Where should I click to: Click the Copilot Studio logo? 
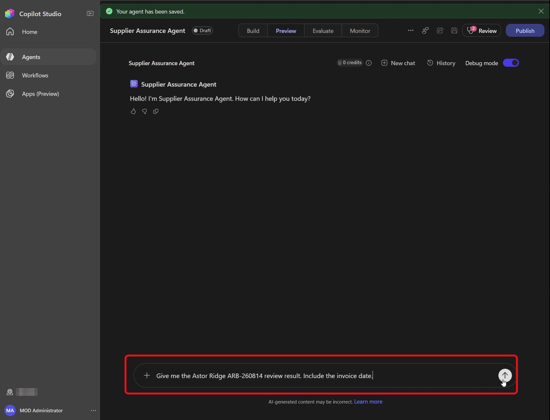10,14
